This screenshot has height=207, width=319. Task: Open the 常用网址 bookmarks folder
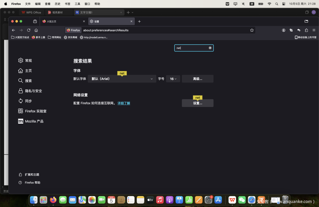coord(54,37)
